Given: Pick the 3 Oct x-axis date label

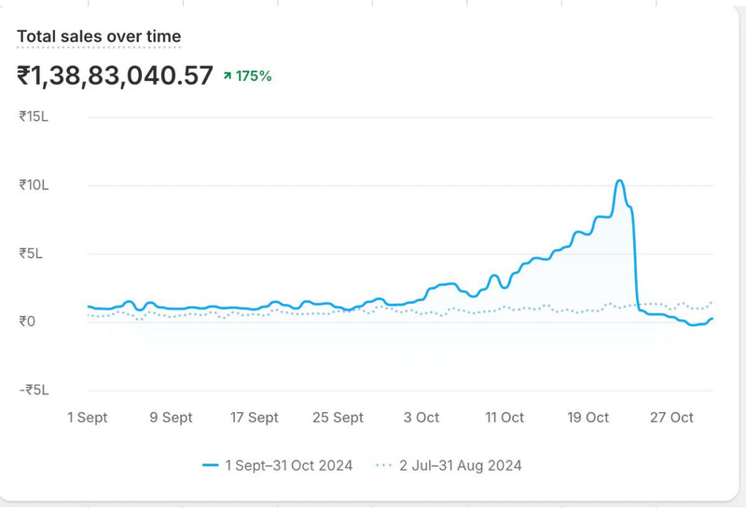Looking at the screenshot, I should (x=421, y=418).
